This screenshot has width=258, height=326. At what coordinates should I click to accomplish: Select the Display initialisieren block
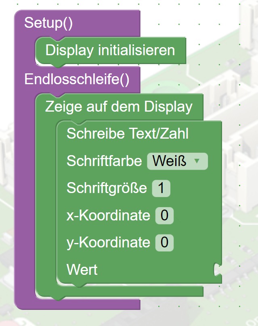coord(110,51)
